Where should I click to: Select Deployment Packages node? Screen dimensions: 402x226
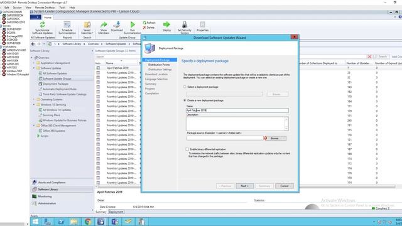[x=55, y=83]
